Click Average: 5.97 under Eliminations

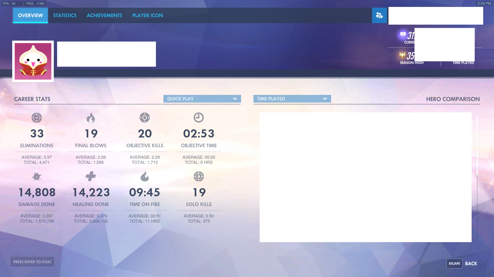(37, 157)
